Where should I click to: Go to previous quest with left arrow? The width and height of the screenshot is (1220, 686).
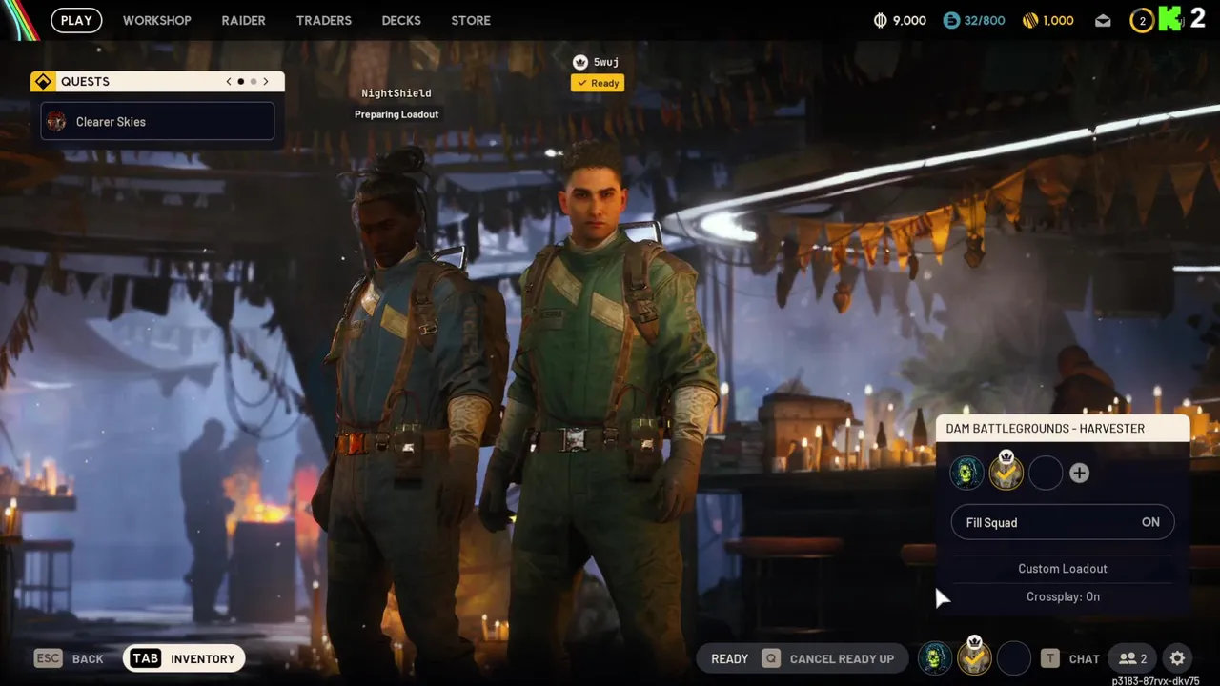coord(229,82)
